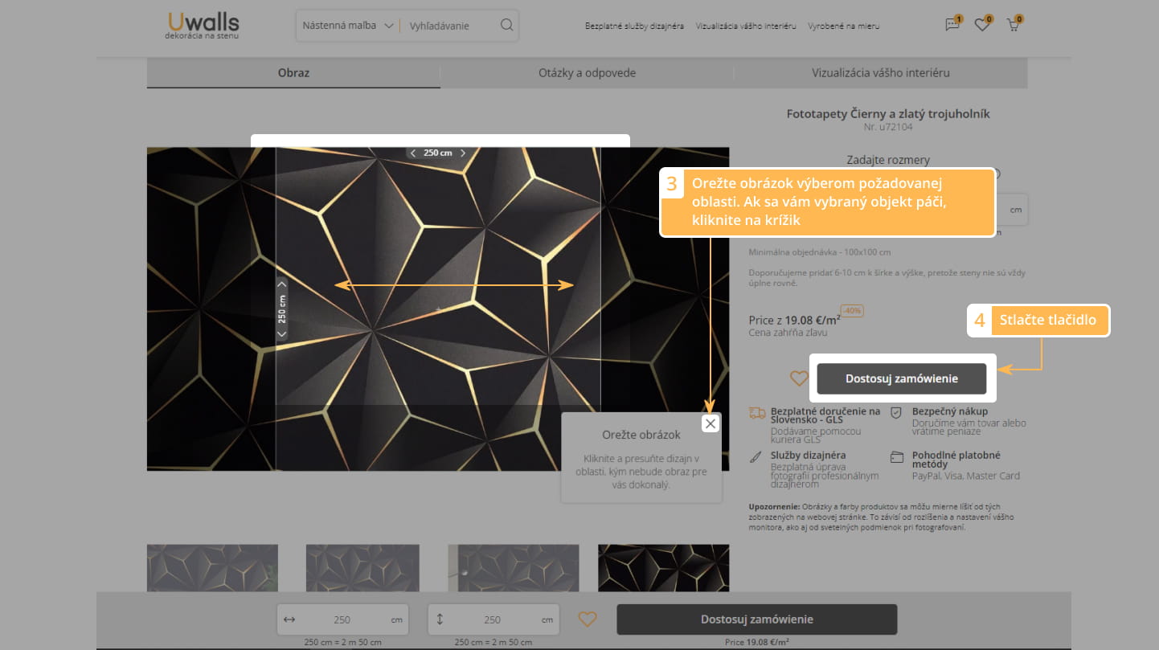This screenshot has width=1159, height=650.
Task: Increase crop width with right arrow
Action: (x=463, y=153)
